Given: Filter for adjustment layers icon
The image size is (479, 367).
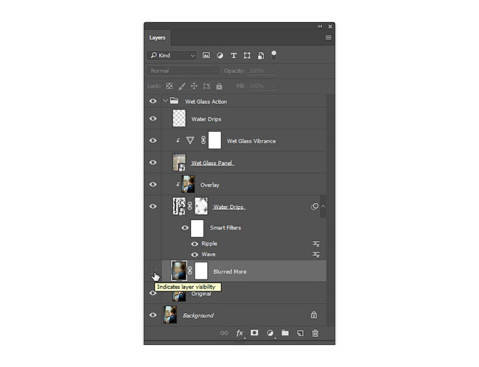Looking at the screenshot, I should pyautogui.click(x=220, y=55).
